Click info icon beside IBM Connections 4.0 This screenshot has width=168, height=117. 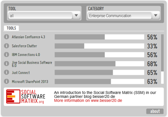pos(6,55)
